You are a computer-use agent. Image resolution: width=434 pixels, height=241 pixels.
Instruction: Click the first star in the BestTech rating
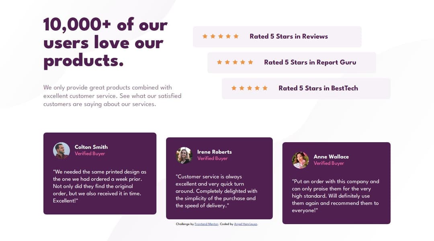tap(234, 88)
